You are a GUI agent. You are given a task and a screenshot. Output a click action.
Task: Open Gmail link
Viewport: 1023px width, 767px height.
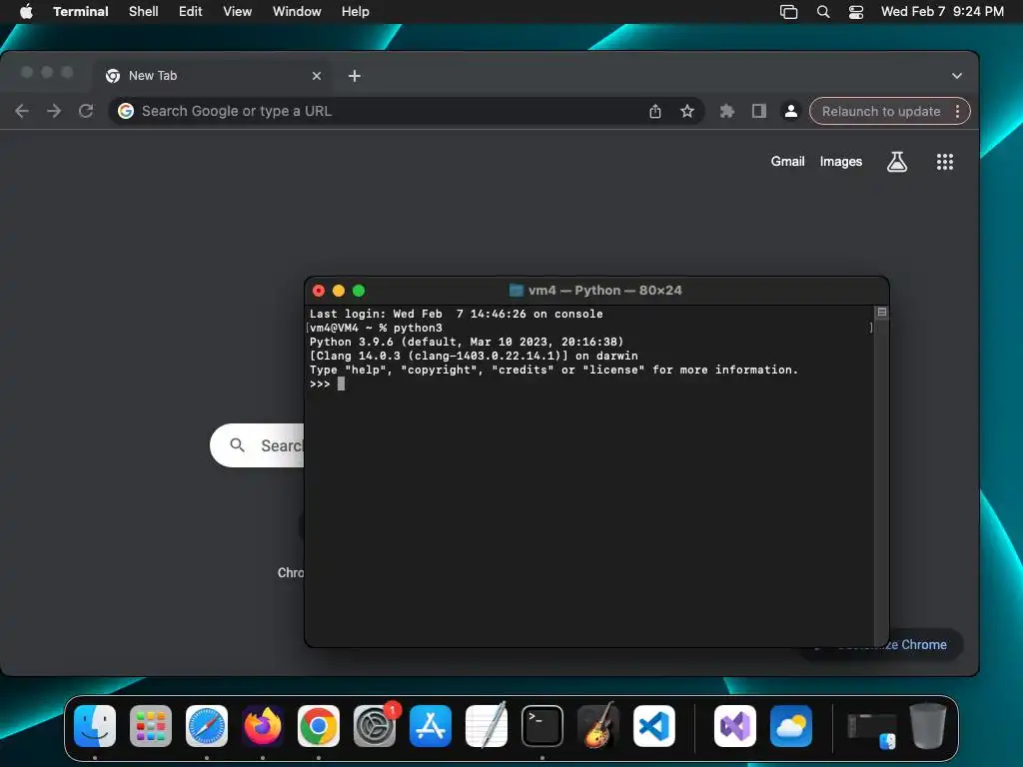click(787, 162)
